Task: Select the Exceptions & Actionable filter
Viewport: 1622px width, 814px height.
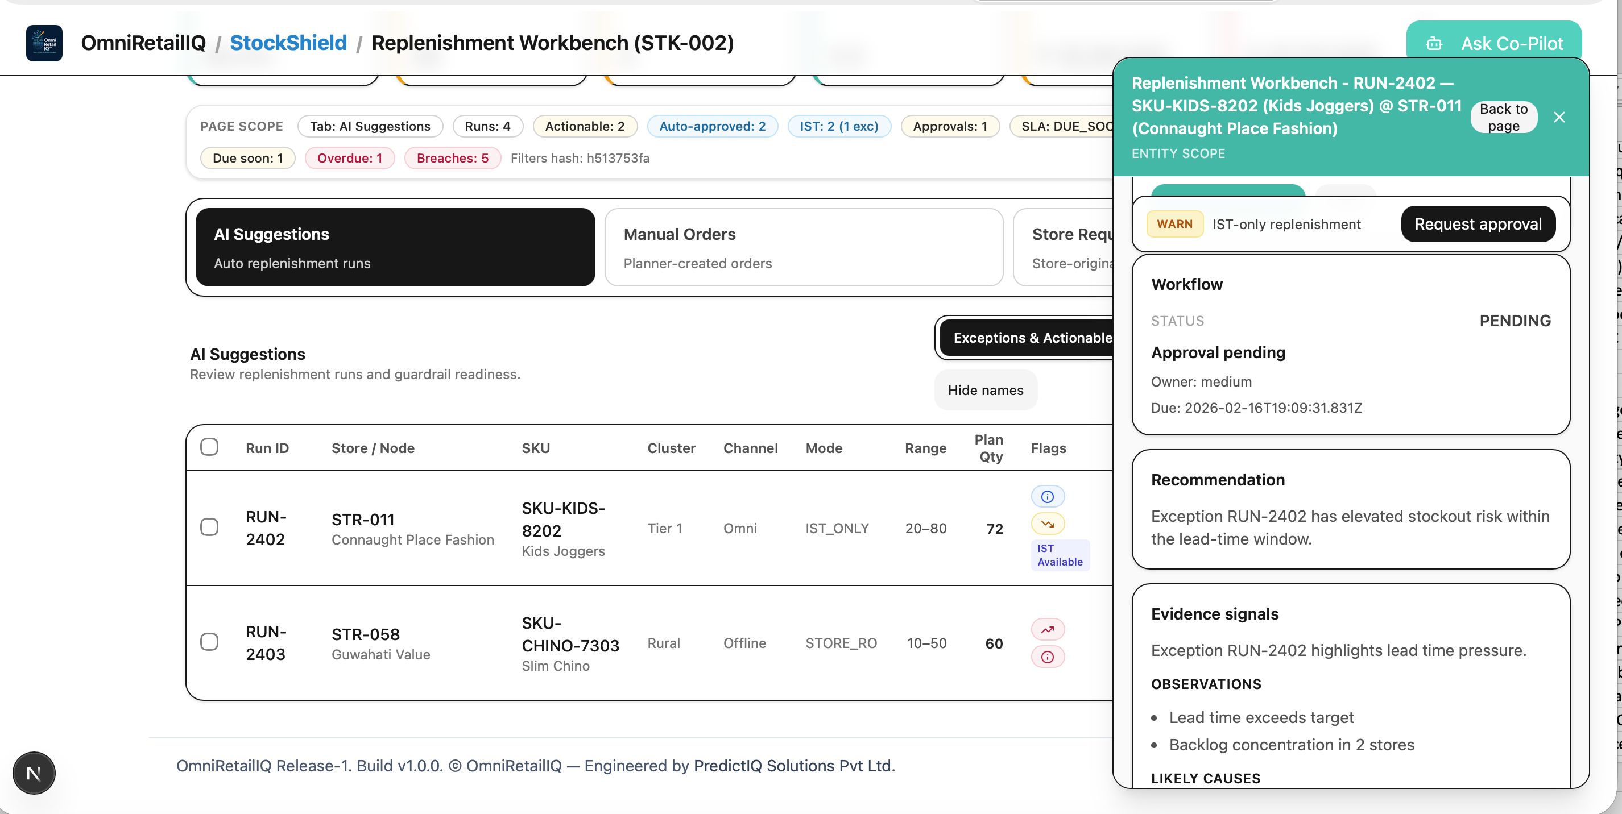Action: (x=1028, y=338)
